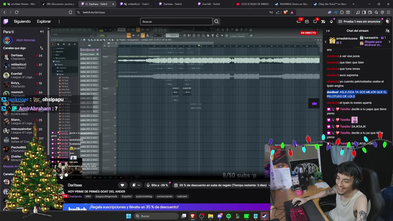Toggle the browser sidebar panel icon
Image resolution: width=393 pixels, height=221 pixels.
364,12
